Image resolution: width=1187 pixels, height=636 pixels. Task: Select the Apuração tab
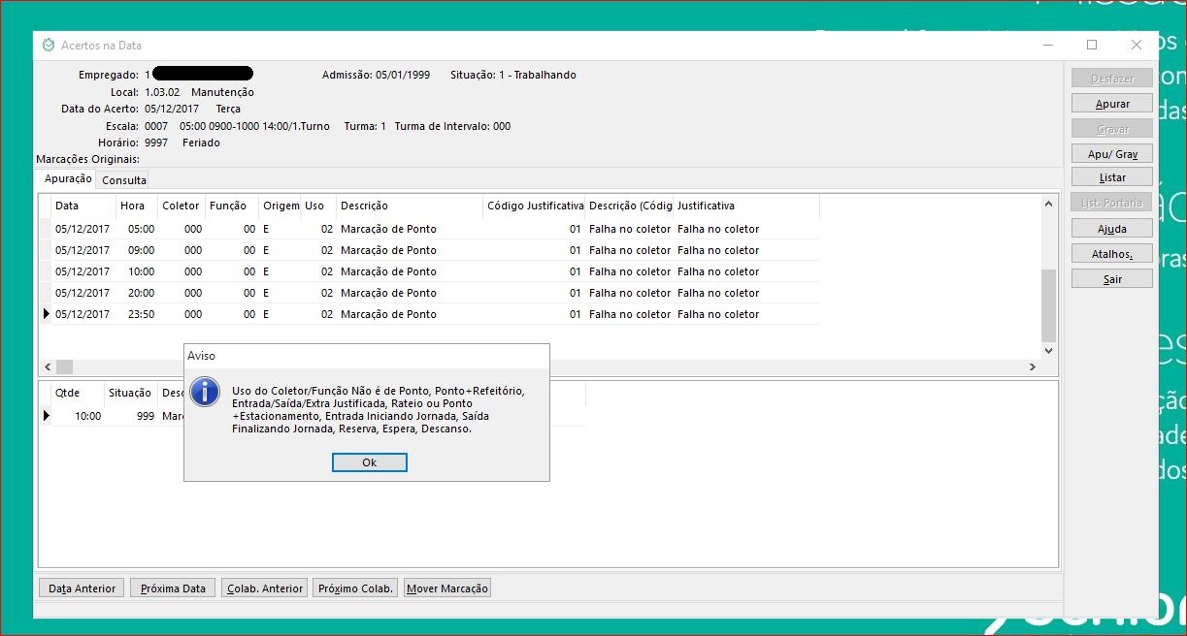pos(68,179)
